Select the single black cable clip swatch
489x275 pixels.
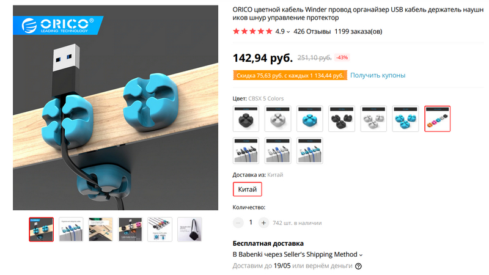[246, 119]
